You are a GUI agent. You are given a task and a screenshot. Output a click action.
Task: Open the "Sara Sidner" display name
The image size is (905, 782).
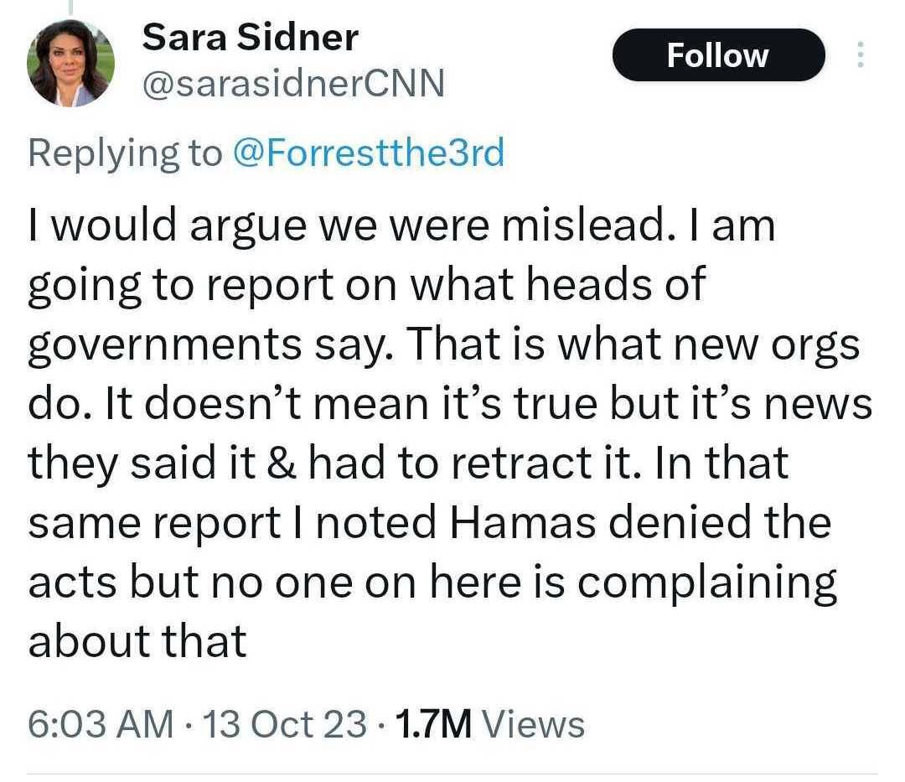[250, 38]
